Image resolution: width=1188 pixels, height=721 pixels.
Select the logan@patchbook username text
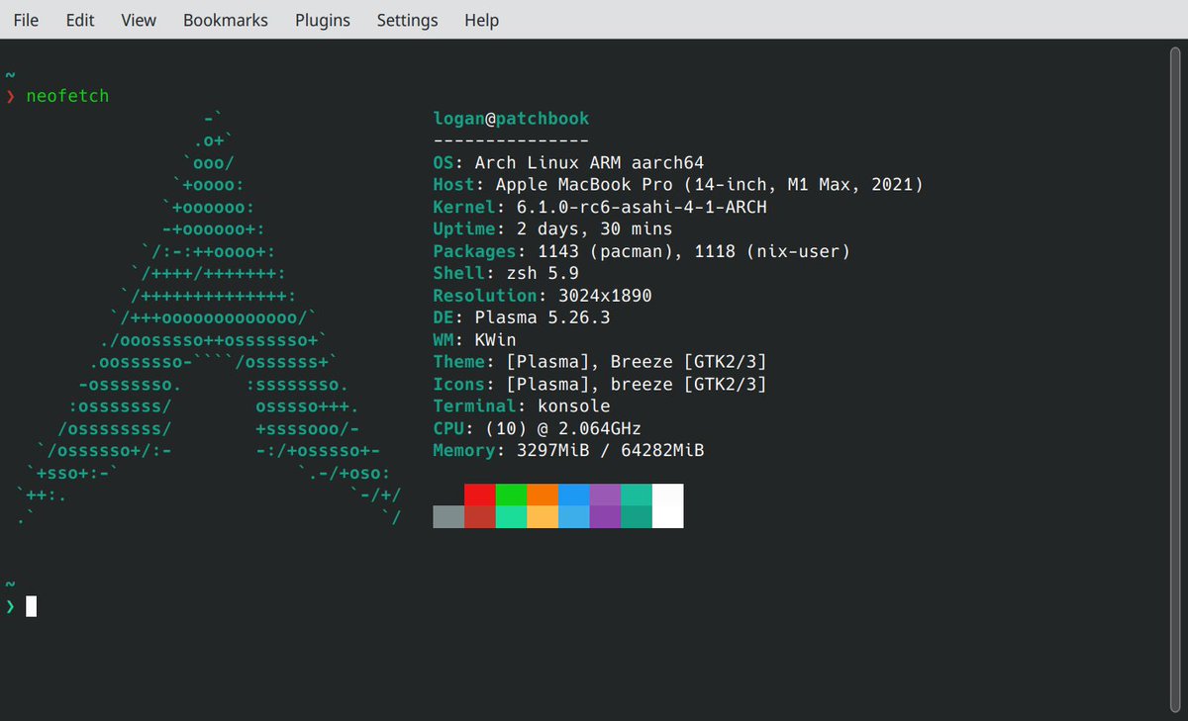(511, 118)
